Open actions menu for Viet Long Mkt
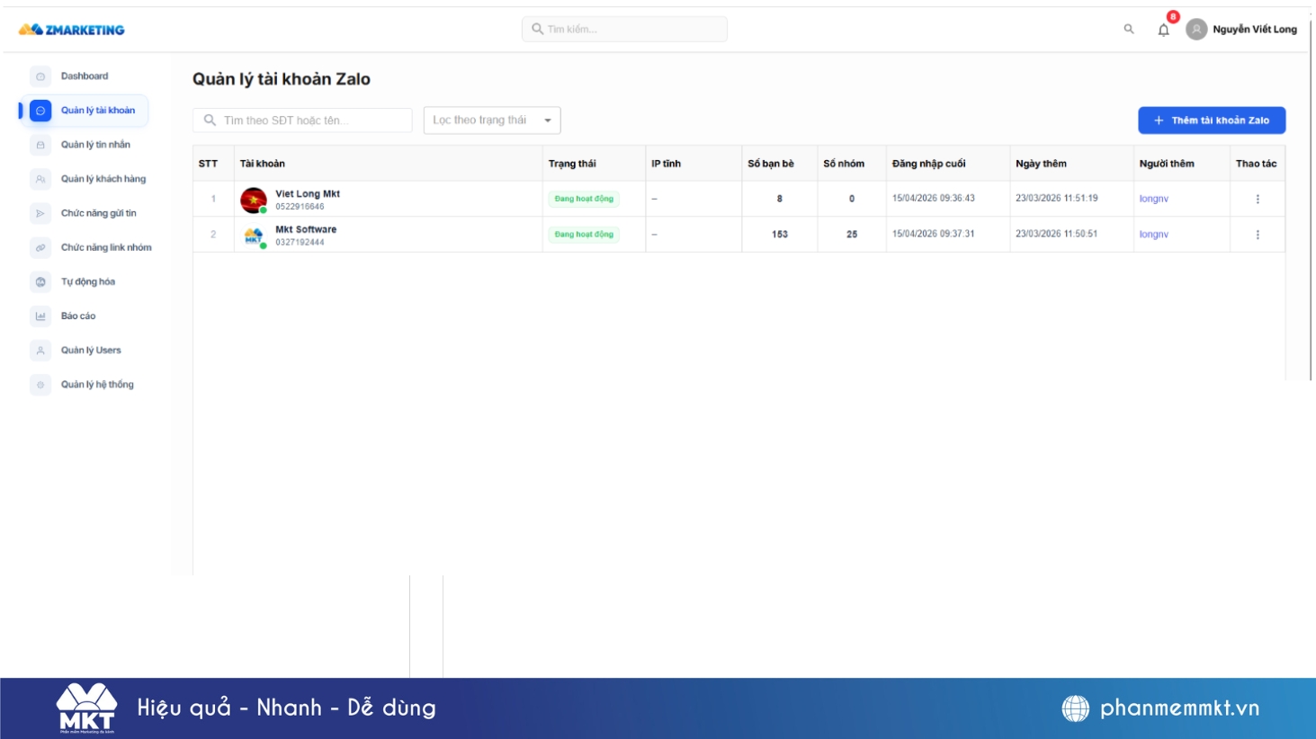This screenshot has width=1316, height=739. [1258, 199]
